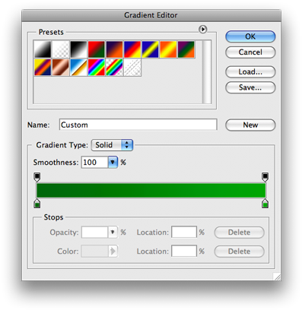Click the Delete button beside Color
Viewport: 302px width, 310px height.
(x=239, y=251)
